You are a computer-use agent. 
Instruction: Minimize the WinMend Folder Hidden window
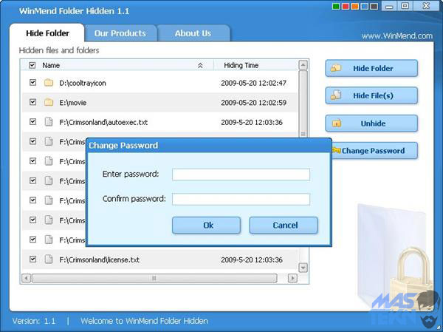click(x=389, y=6)
